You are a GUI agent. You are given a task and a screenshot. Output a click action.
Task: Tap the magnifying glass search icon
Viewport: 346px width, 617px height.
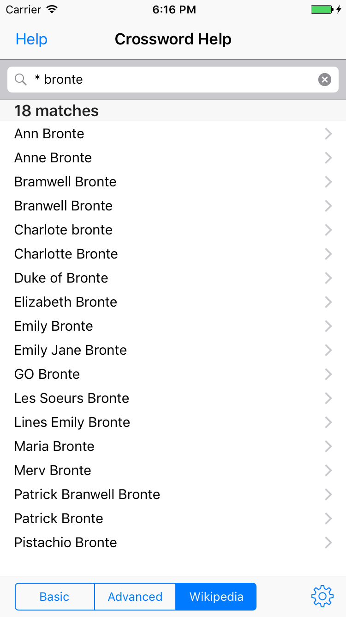tap(21, 80)
